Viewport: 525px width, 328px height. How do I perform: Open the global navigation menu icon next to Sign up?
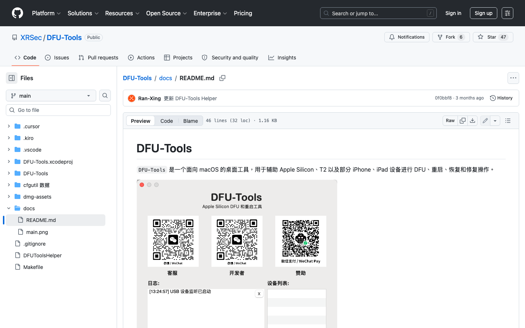[507, 13]
